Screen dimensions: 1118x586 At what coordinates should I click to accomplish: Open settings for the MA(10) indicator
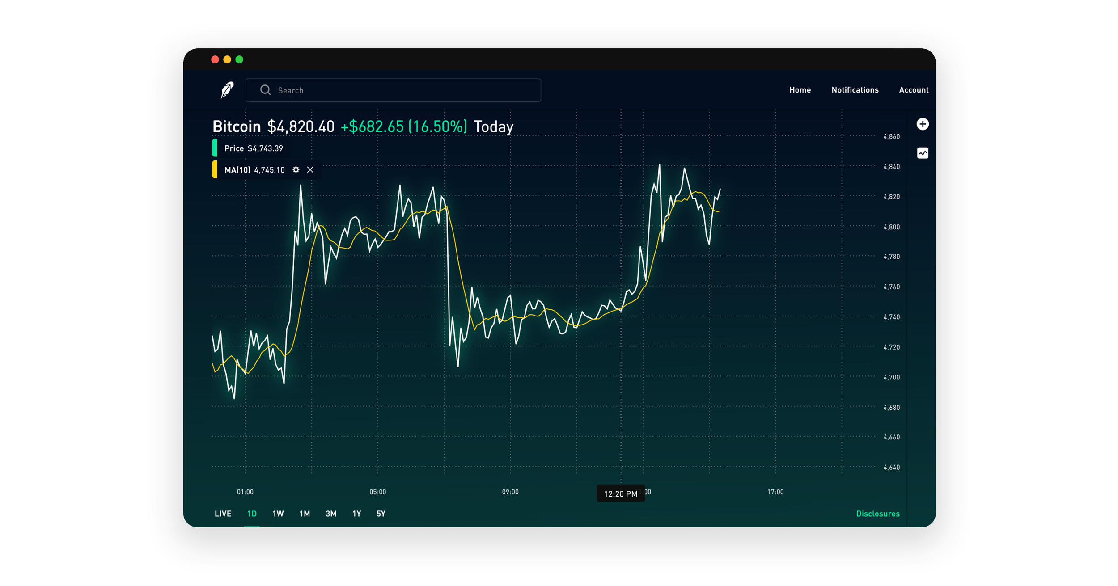pos(296,170)
